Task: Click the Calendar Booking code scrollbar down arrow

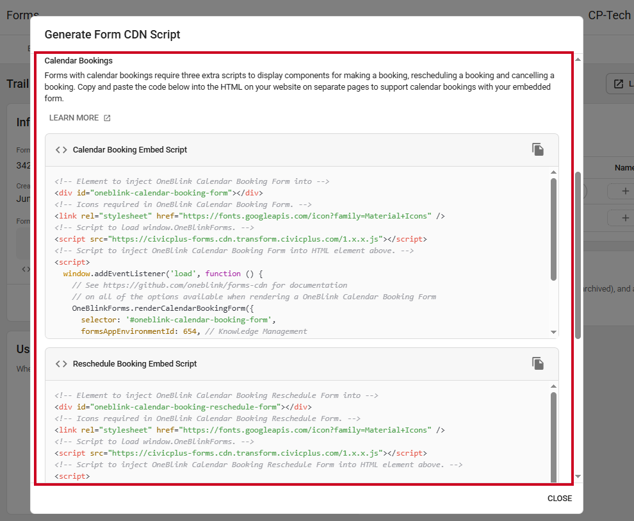Action: tap(553, 332)
